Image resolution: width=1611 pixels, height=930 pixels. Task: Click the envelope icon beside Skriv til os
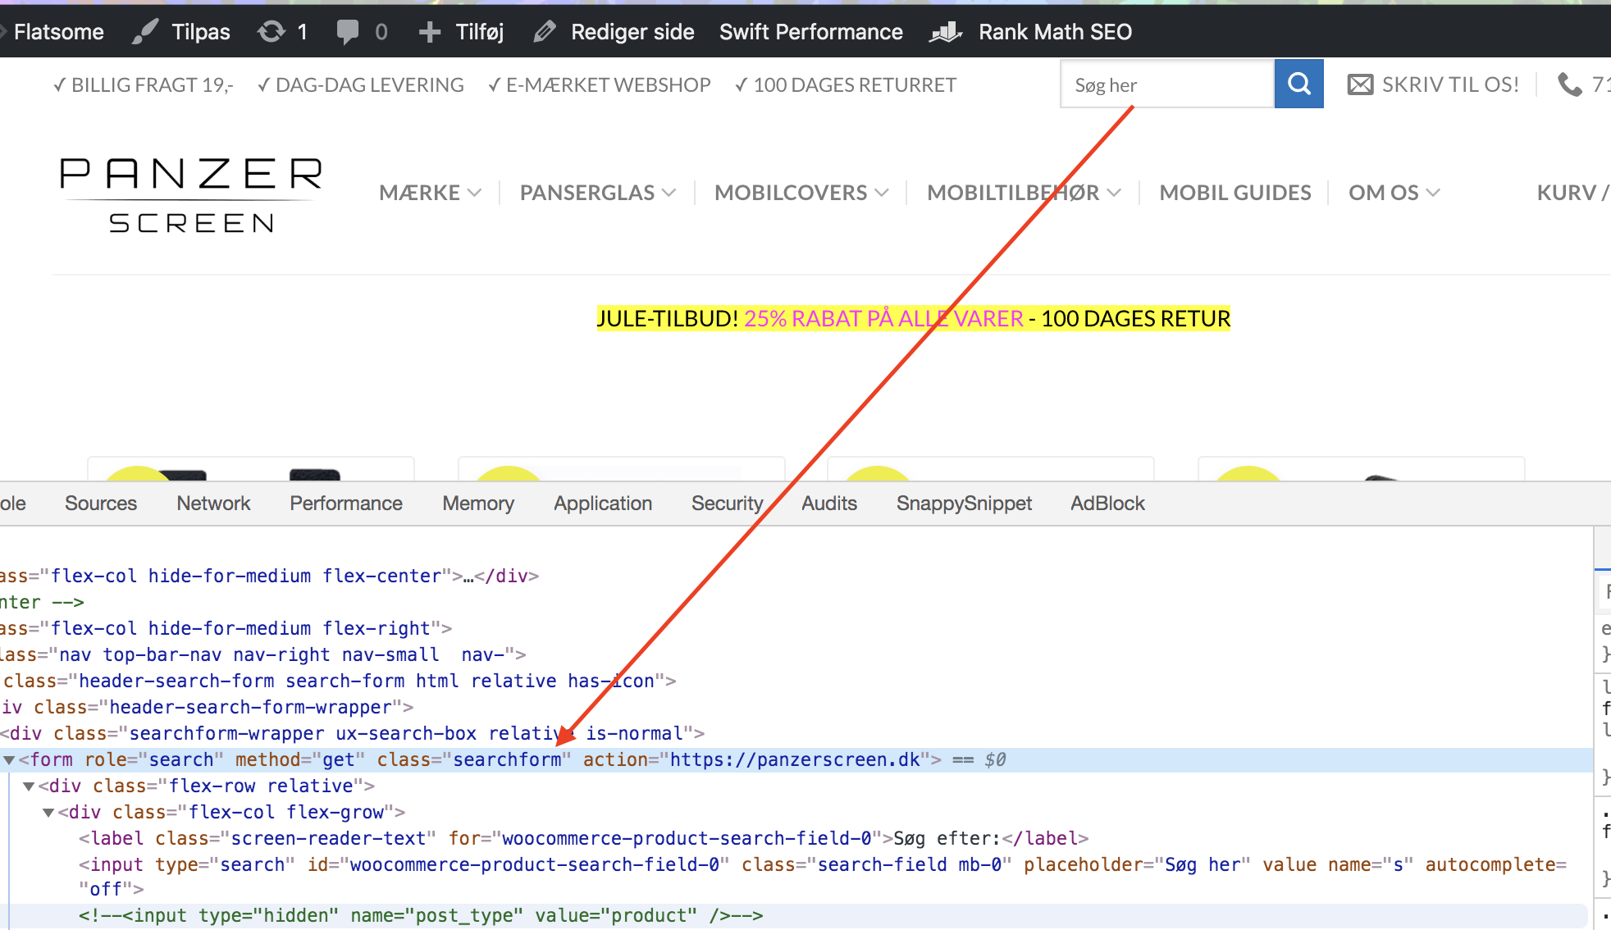[x=1360, y=84]
